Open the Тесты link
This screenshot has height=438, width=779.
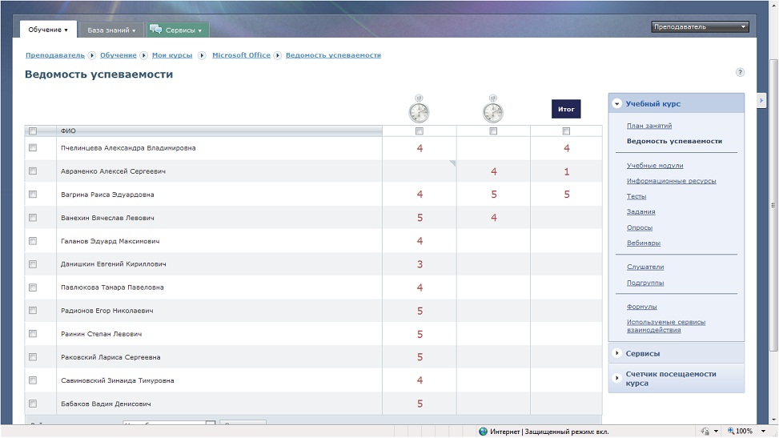(x=636, y=196)
